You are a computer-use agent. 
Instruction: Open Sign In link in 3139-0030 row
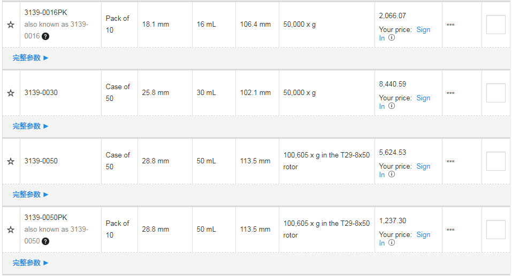pos(423,98)
